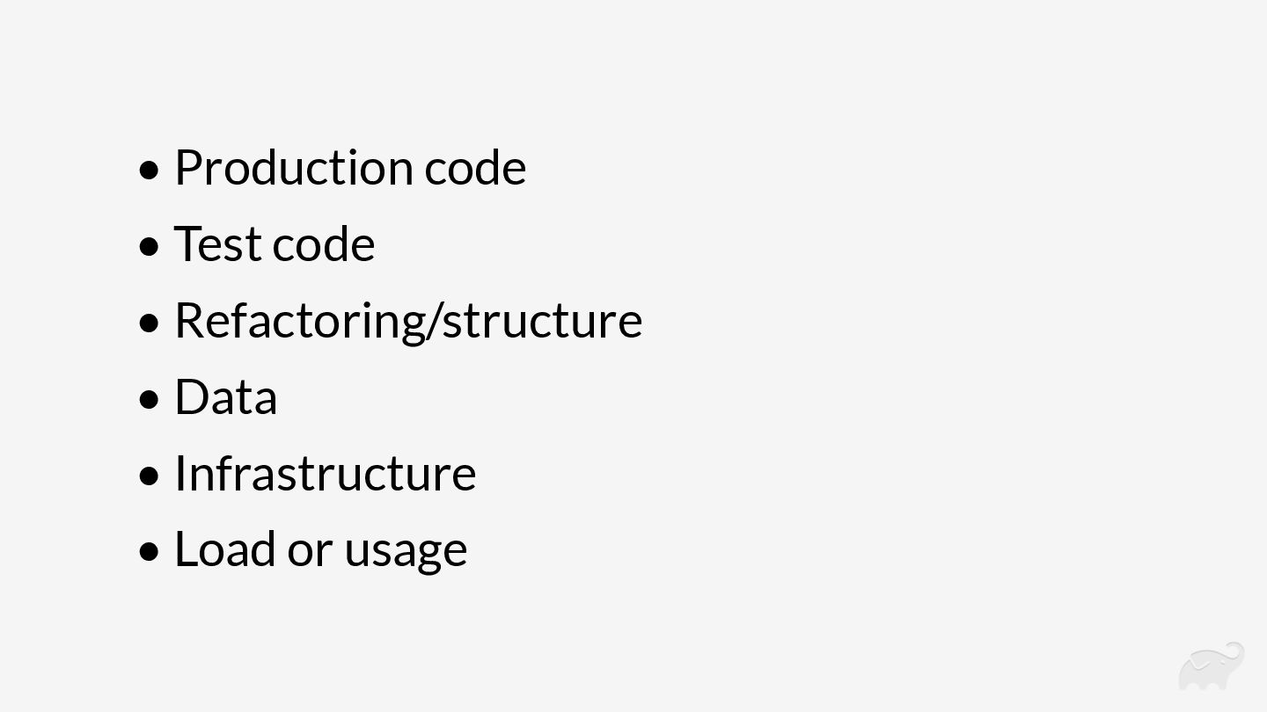Click the bullet before Load or usage
This screenshot has width=1267, height=712.
[x=150, y=552]
